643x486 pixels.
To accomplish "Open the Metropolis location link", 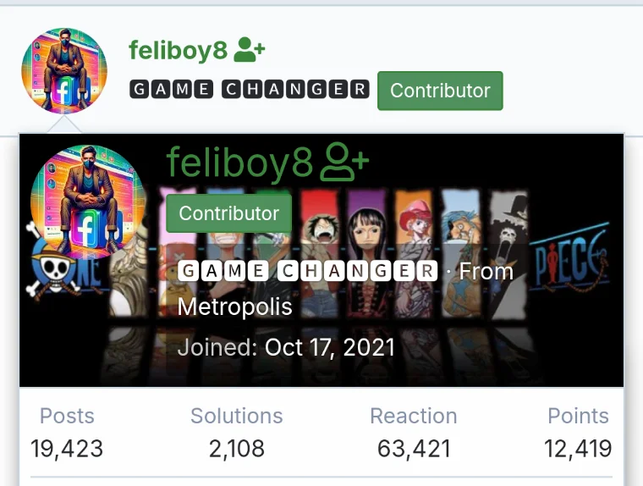I will tap(234, 307).
